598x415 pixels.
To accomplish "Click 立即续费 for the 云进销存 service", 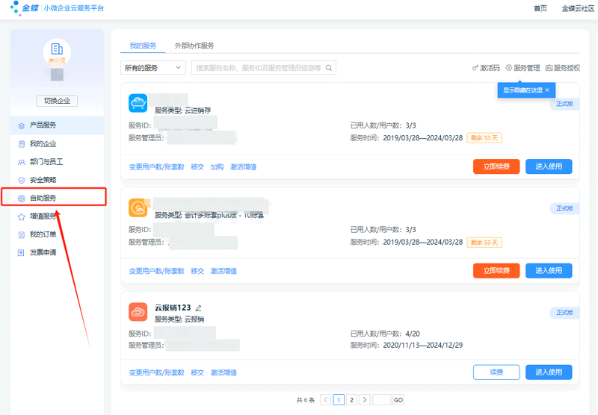I will click(496, 166).
